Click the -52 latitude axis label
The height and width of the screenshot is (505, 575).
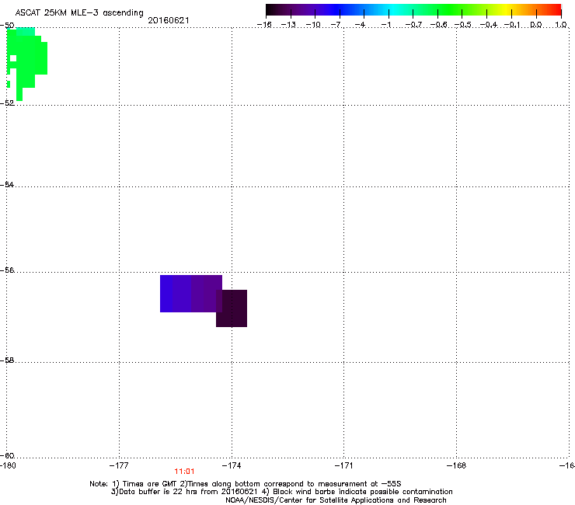tap(7, 103)
